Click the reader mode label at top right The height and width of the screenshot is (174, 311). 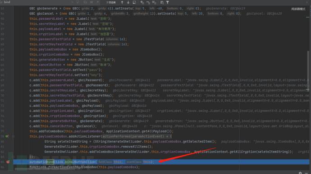298,9
